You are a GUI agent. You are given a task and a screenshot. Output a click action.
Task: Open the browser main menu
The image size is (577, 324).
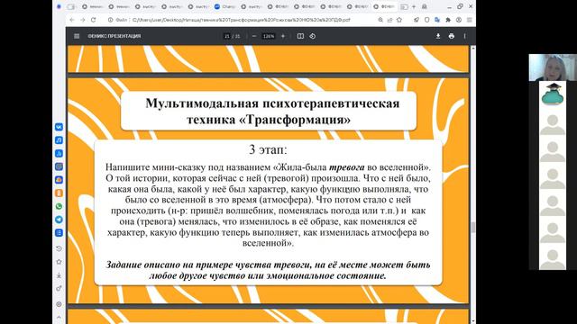(x=469, y=20)
